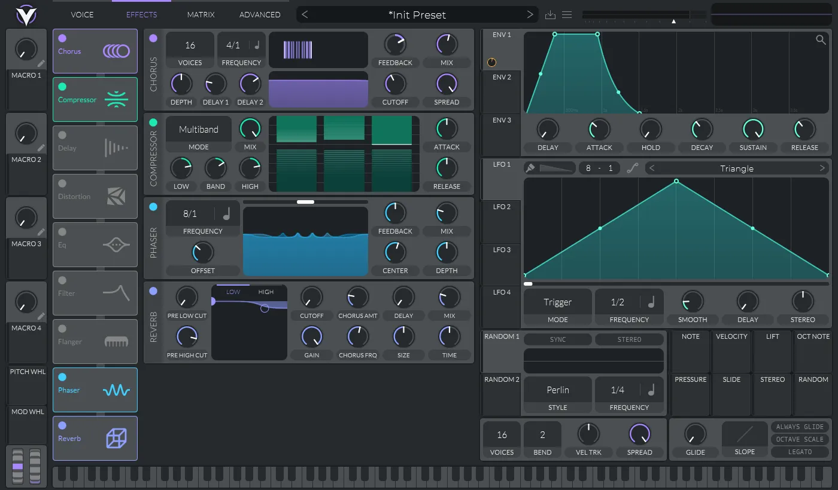Select the LFO paint brush tool

pyautogui.click(x=530, y=169)
